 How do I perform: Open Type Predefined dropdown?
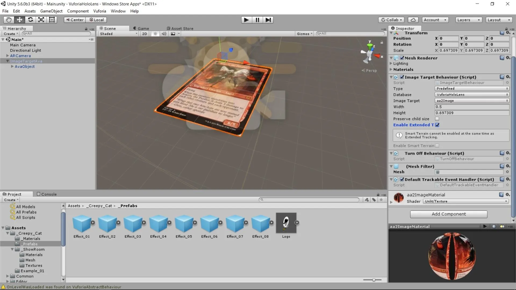click(472, 88)
